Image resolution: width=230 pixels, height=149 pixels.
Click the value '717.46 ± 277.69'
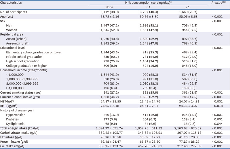pos(189,146)
